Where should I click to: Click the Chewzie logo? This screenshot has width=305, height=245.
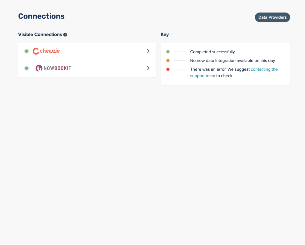point(46,51)
